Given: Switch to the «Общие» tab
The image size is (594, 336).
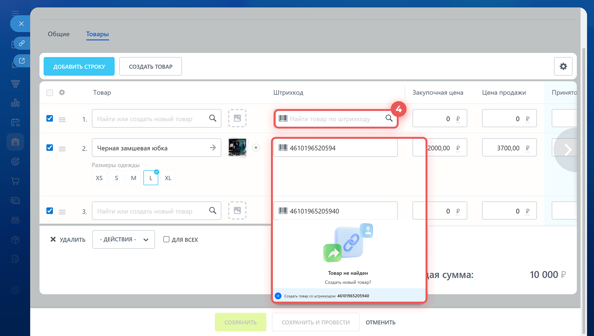Looking at the screenshot, I should coord(58,34).
